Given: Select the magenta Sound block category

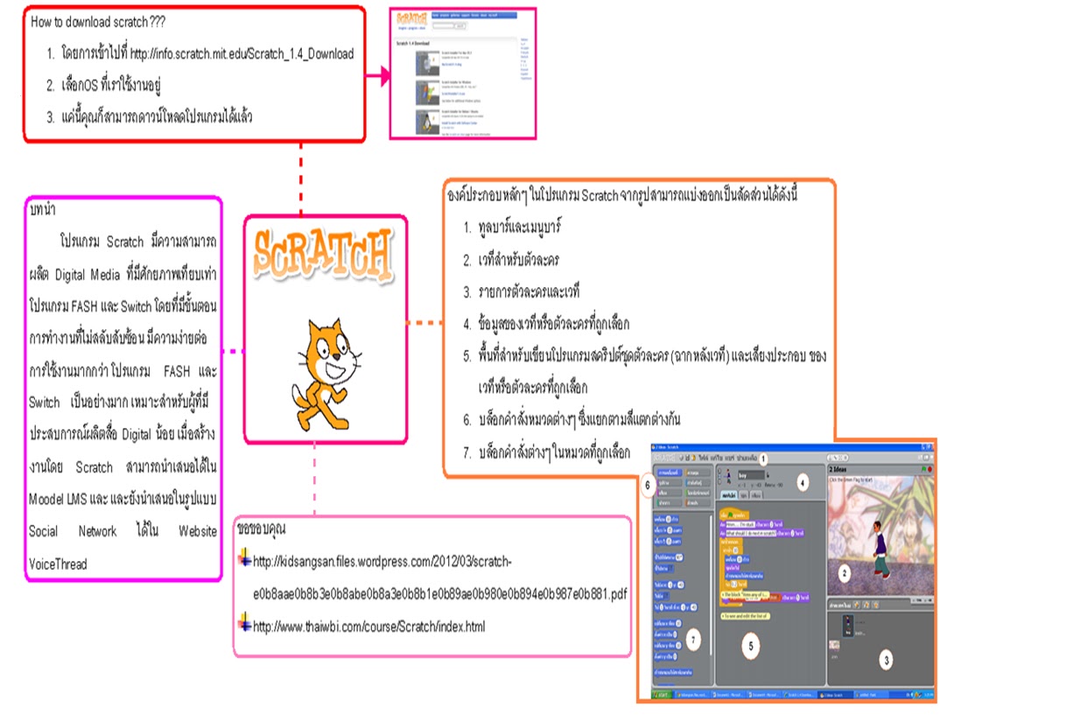Looking at the screenshot, I should click(x=670, y=493).
